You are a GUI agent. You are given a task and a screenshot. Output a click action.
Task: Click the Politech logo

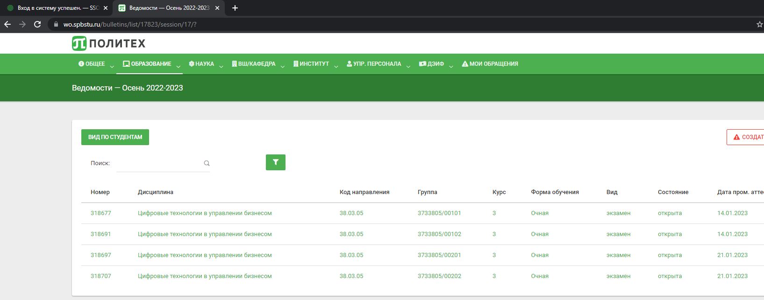(x=108, y=43)
